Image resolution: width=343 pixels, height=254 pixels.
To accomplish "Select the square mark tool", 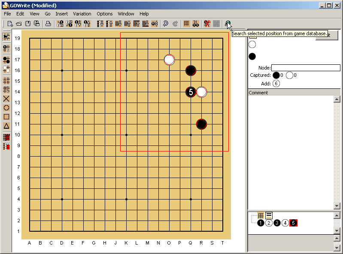I will [x=6, y=117].
